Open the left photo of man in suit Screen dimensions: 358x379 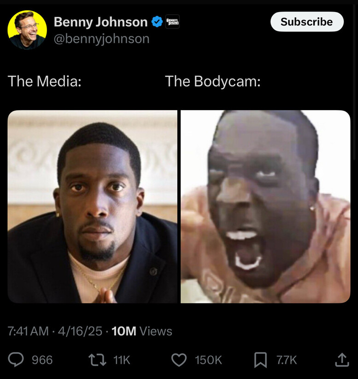coord(93,207)
